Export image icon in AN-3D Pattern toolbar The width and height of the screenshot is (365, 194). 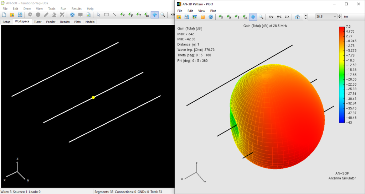(x=195, y=17)
